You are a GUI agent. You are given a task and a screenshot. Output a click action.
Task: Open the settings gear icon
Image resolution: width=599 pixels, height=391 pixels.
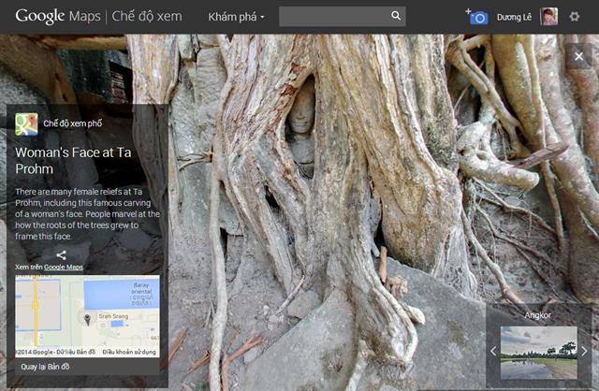pyautogui.click(x=574, y=17)
